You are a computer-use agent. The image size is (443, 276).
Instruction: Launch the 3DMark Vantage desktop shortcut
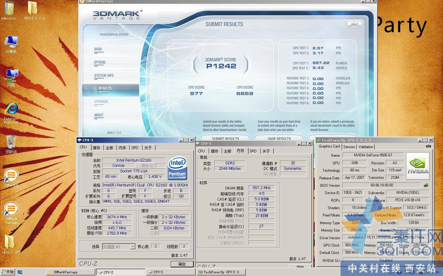[11, 213]
